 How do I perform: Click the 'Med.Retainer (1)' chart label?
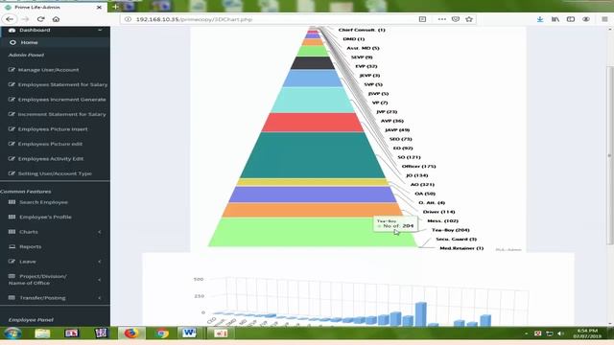coord(461,248)
